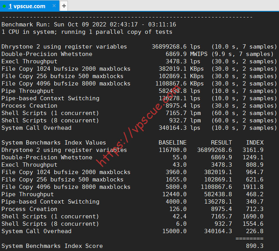
Task: Click Shell Scripts index 1554.6
Action: 253,224
